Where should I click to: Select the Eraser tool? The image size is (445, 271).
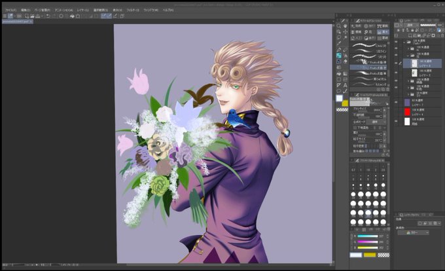pyautogui.click(x=346, y=61)
